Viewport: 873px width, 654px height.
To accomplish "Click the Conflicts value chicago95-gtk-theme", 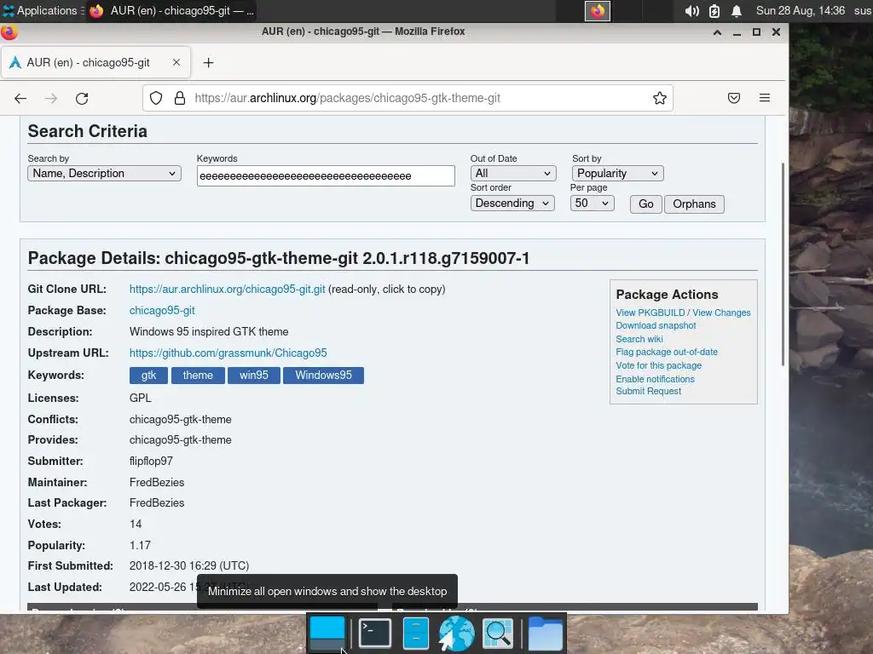I will (181, 419).
